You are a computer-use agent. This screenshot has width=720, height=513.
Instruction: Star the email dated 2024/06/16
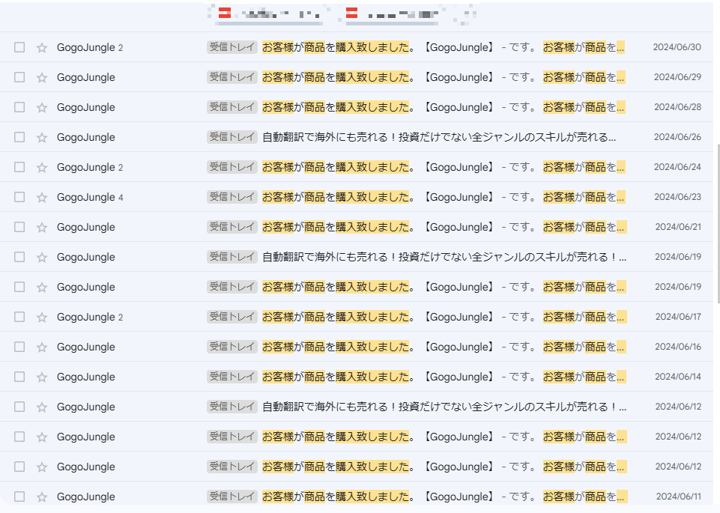tap(42, 347)
